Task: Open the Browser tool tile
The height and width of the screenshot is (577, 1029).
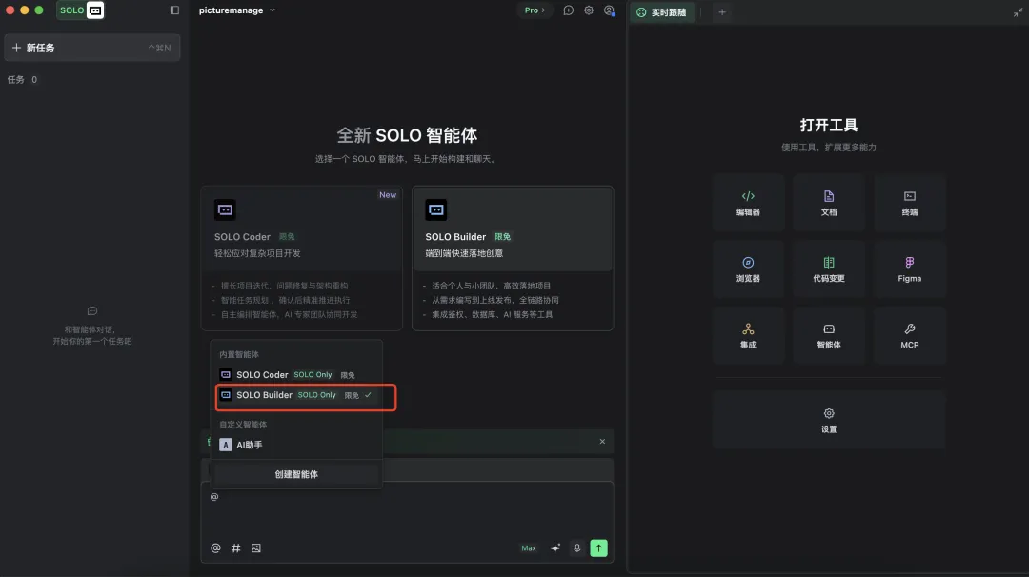Action: point(748,269)
